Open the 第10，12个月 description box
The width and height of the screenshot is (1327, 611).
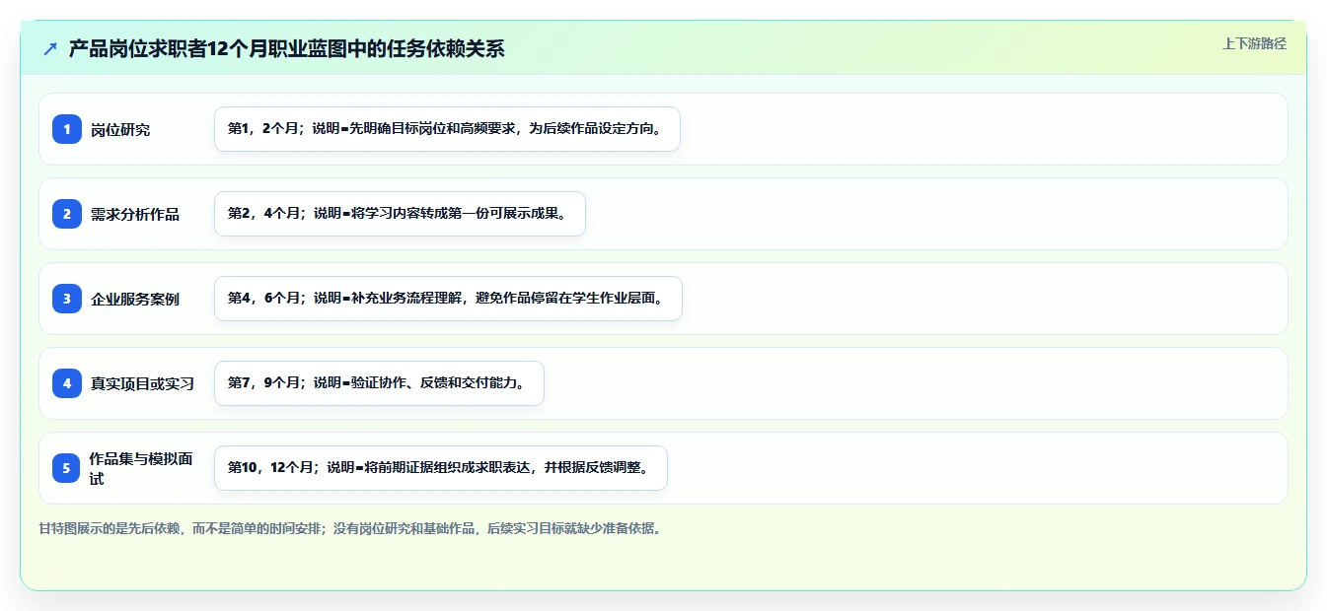coord(441,468)
